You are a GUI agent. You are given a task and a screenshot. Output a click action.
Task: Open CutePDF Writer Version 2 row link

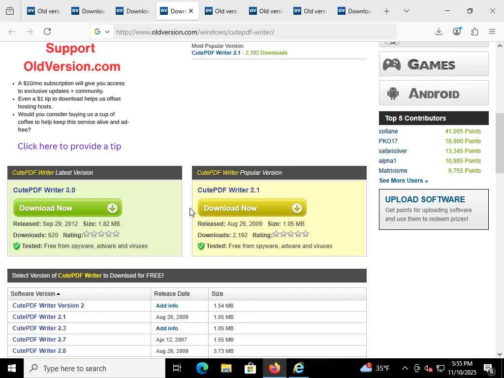tap(48, 306)
